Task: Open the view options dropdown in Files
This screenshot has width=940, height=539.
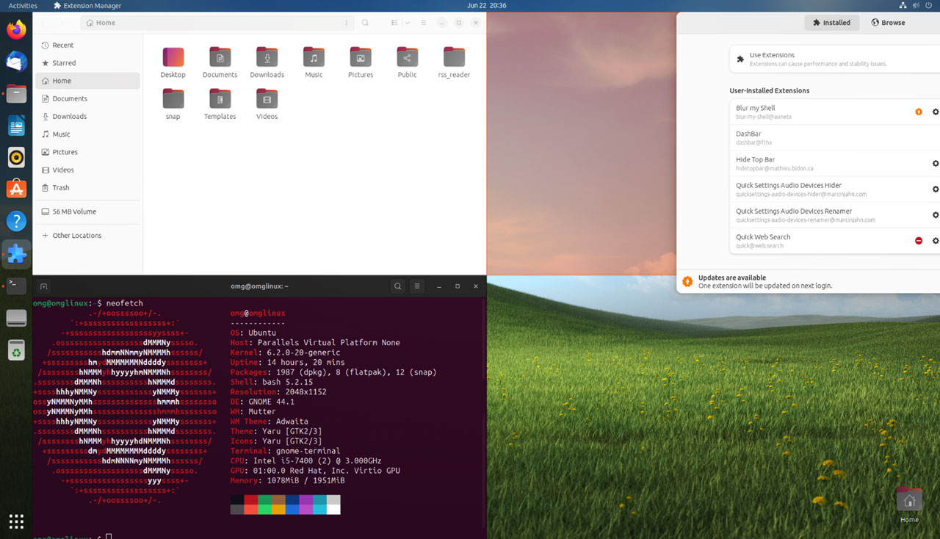Action: click(408, 23)
